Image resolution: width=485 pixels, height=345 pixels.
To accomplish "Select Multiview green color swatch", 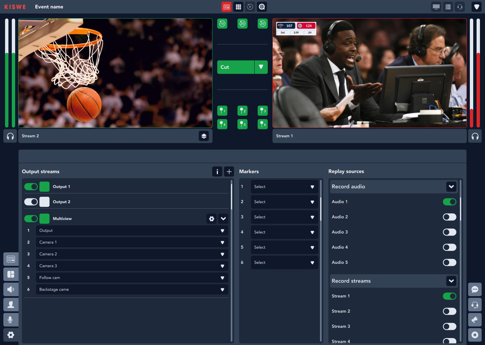I will (x=44, y=219).
